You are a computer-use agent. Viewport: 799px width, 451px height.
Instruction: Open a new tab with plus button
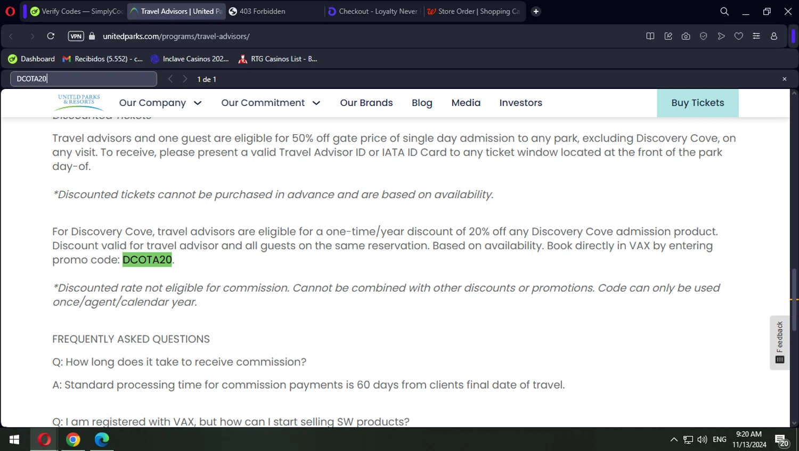pyautogui.click(x=536, y=11)
